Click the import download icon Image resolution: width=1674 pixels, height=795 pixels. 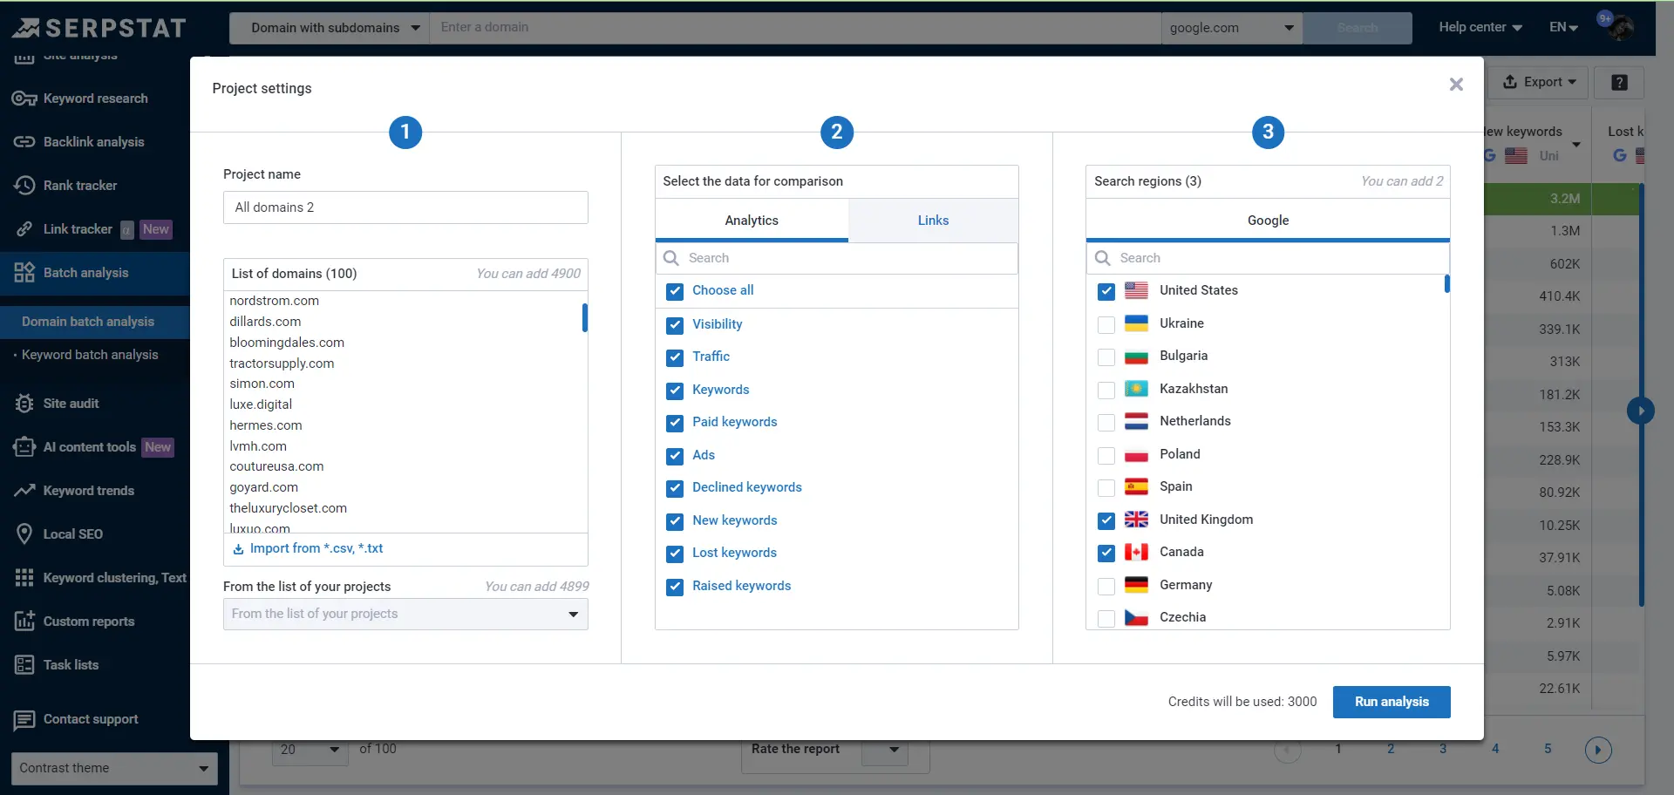238,549
